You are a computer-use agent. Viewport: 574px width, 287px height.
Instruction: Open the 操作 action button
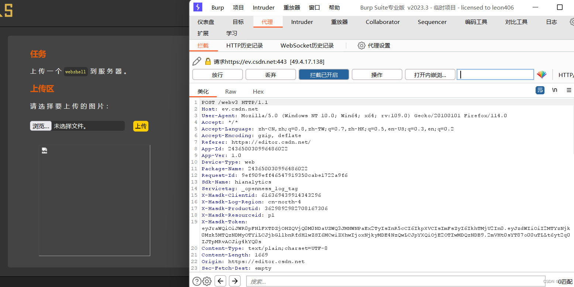click(x=377, y=74)
